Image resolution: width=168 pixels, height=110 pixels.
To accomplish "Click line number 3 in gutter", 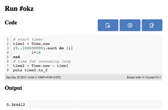I will (x=8, y=48).
